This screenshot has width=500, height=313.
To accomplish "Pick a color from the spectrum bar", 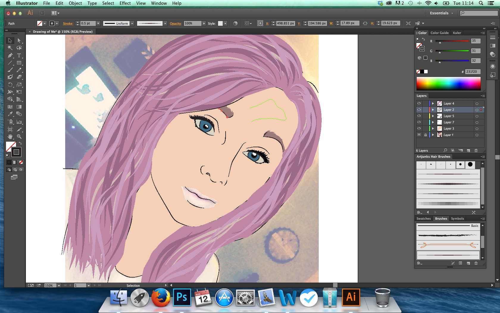I will (x=449, y=83).
